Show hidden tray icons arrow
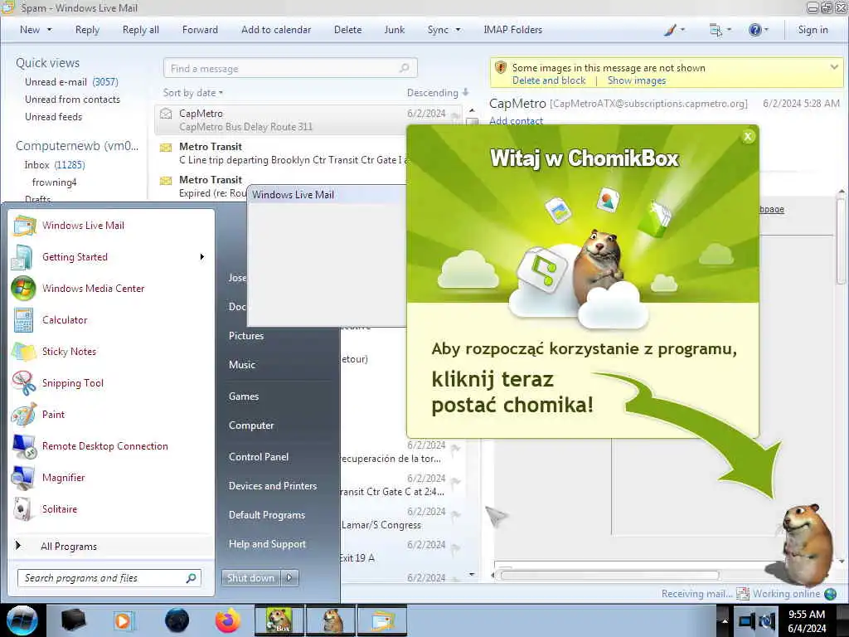The width and height of the screenshot is (849, 637). pyautogui.click(x=725, y=620)
